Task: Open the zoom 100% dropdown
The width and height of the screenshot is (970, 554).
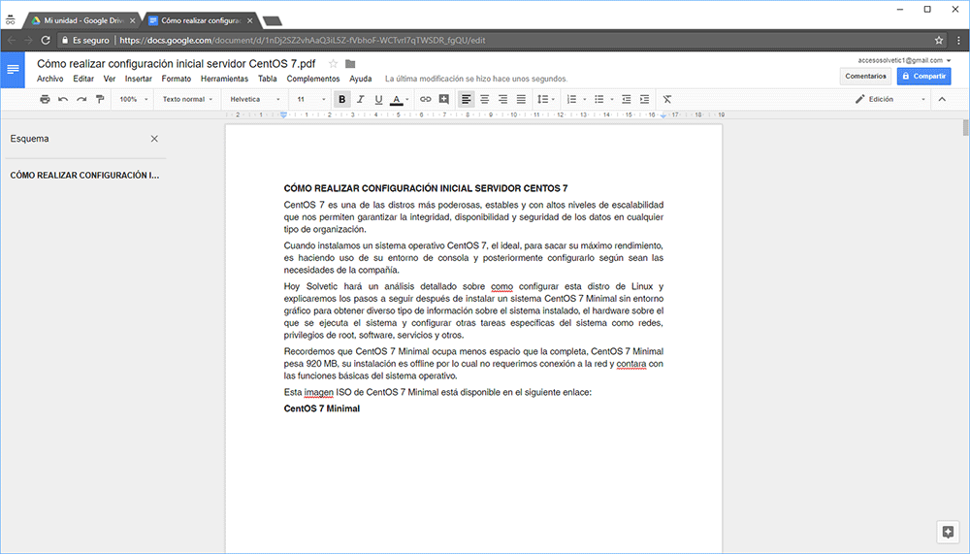Action: coord(134,99)
